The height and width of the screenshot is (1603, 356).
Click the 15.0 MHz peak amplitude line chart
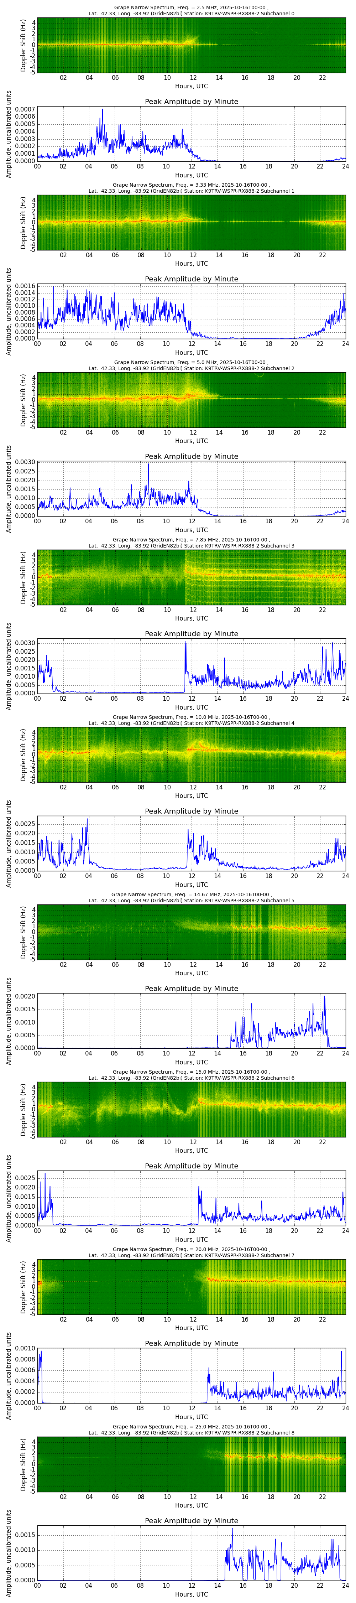click(191, 1198)
